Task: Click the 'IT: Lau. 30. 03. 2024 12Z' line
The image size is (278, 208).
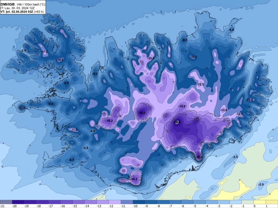Action: [18, 8]
